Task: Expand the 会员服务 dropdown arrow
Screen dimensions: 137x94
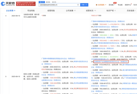Action: (x=106, y=5)
